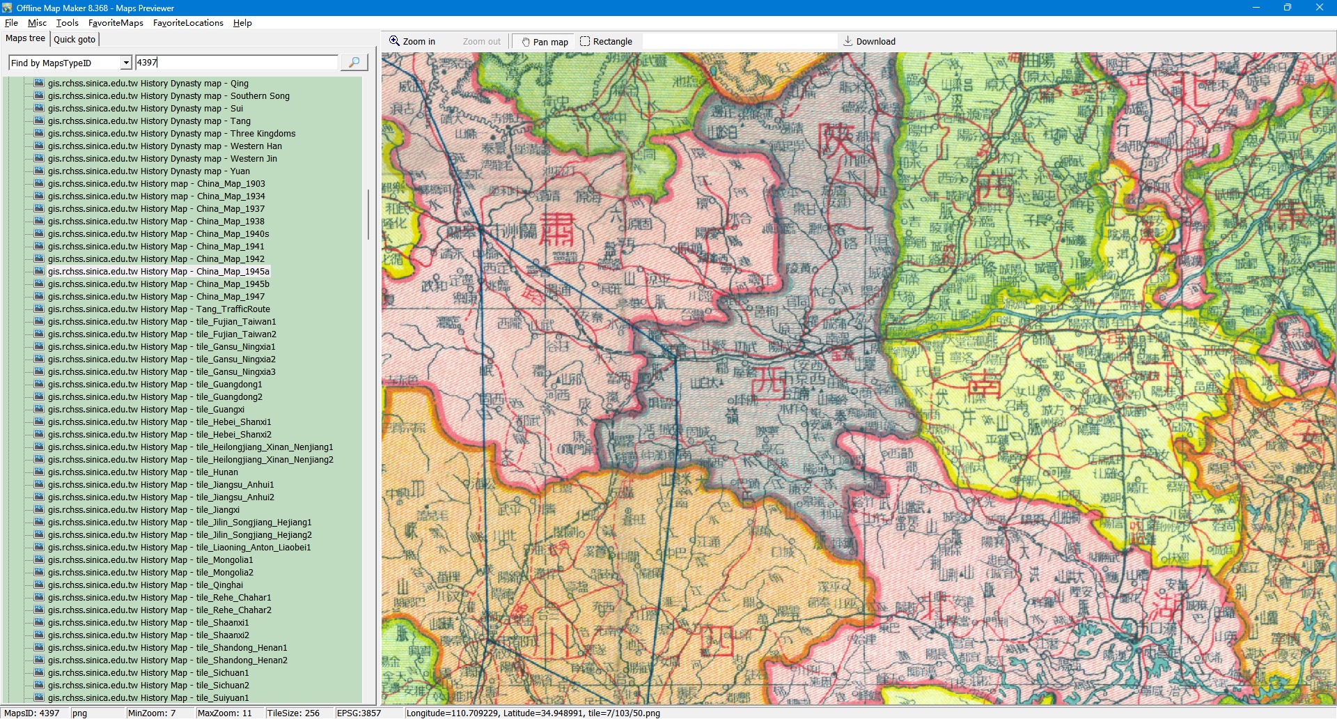The image size is (1337, 719).
Task: Click the magnifier search button
Action: pos(354,63)
